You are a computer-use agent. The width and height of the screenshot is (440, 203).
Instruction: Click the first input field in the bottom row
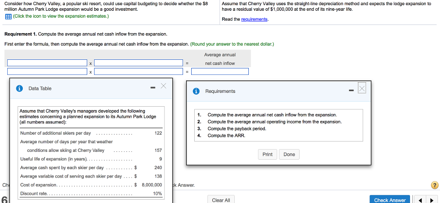tap(47, 71)
